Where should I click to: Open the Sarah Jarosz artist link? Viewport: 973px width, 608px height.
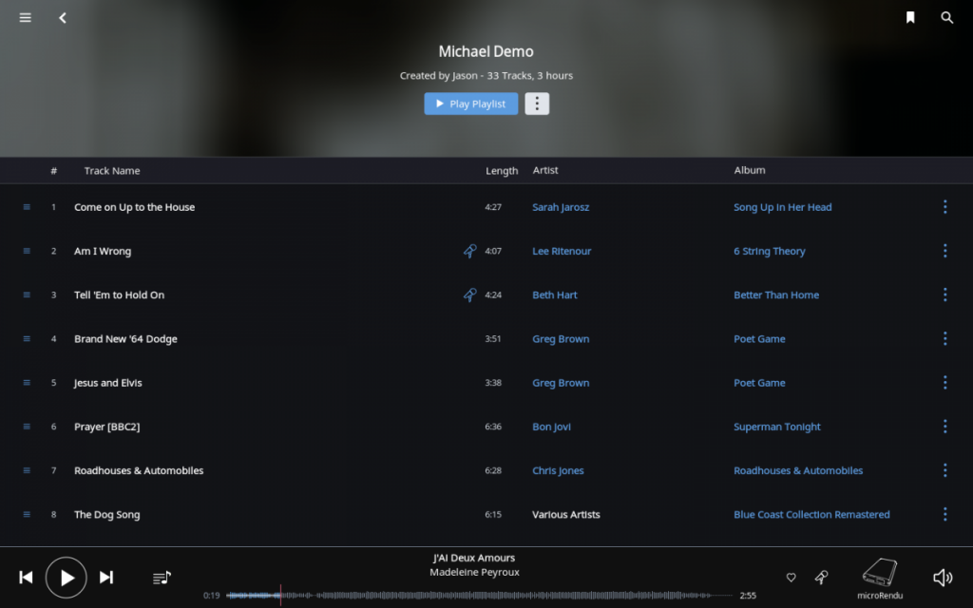click(x=561, y=207)
